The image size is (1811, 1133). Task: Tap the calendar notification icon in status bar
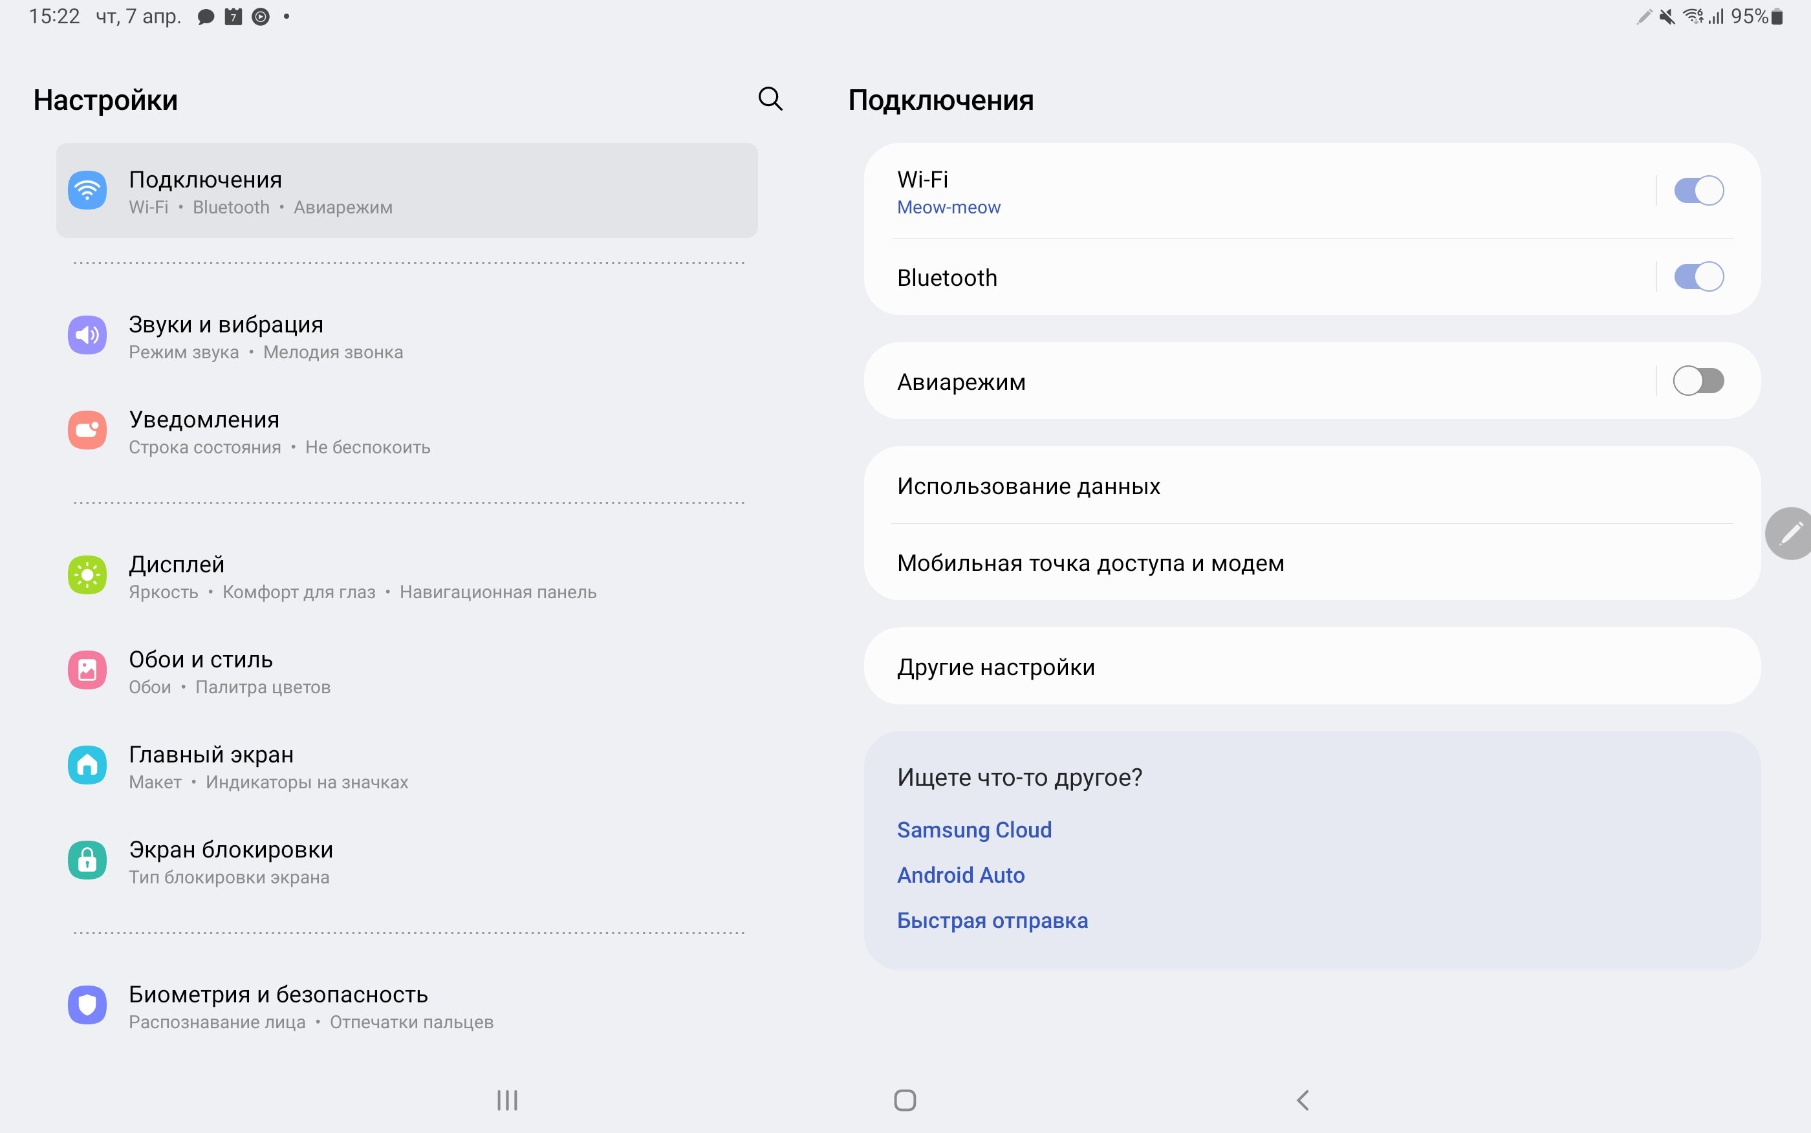point(233,16)
